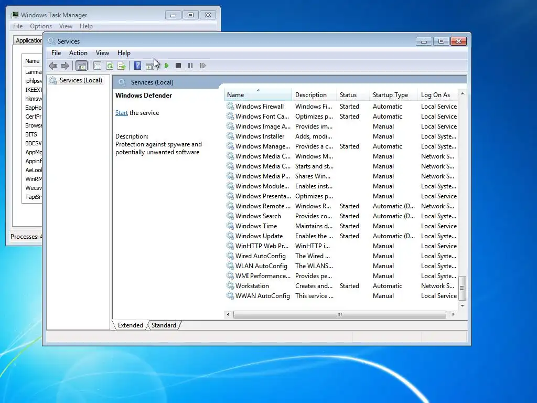
Task: Click gear icon next to Workstation
Action: tap(230, 286)
